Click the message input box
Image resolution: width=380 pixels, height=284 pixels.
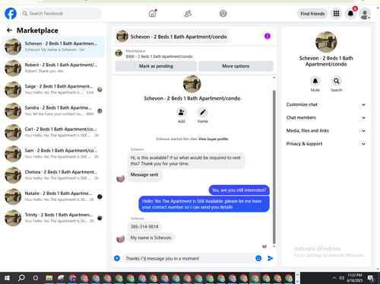click(x=188, y=258)
